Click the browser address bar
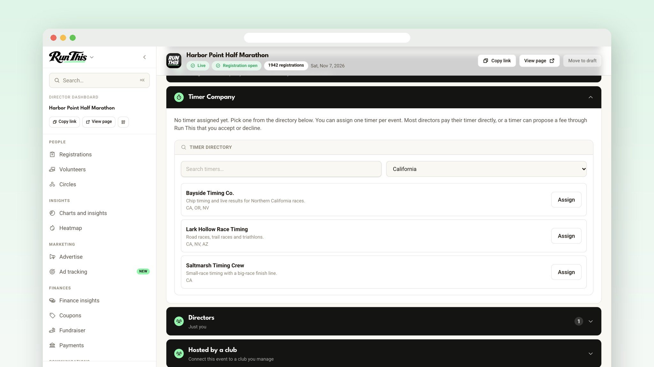Image resolution: width=654 pixels, height=367 pixels. click(x=327, y=38)
